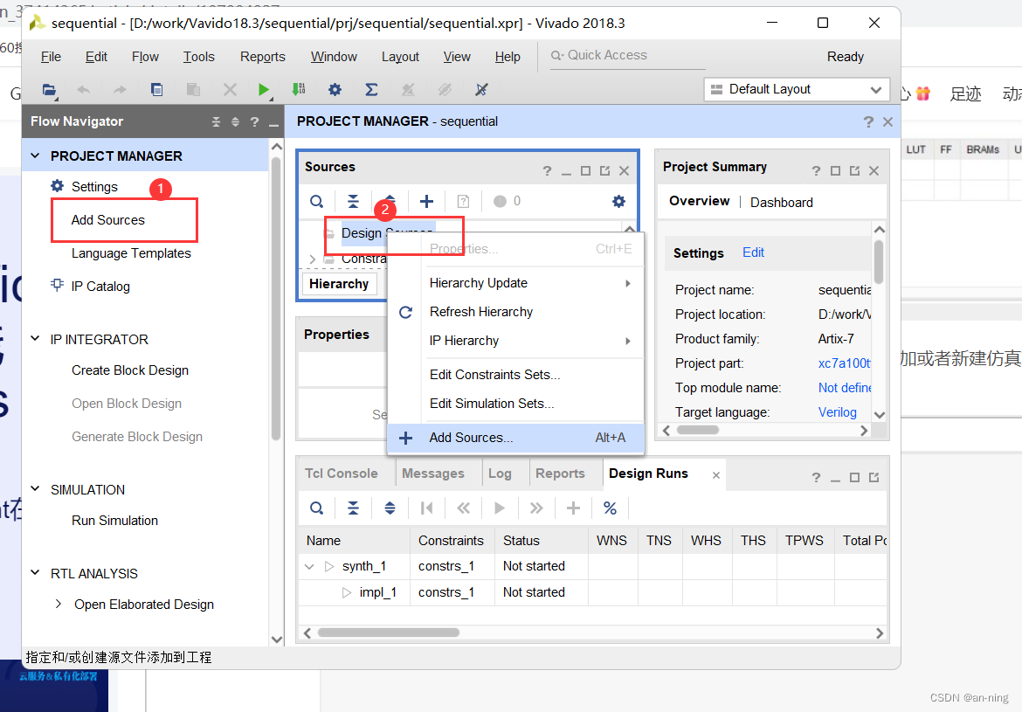Select Edit Constraints Sets entry

pyautogui.click(x=515, y=374)
